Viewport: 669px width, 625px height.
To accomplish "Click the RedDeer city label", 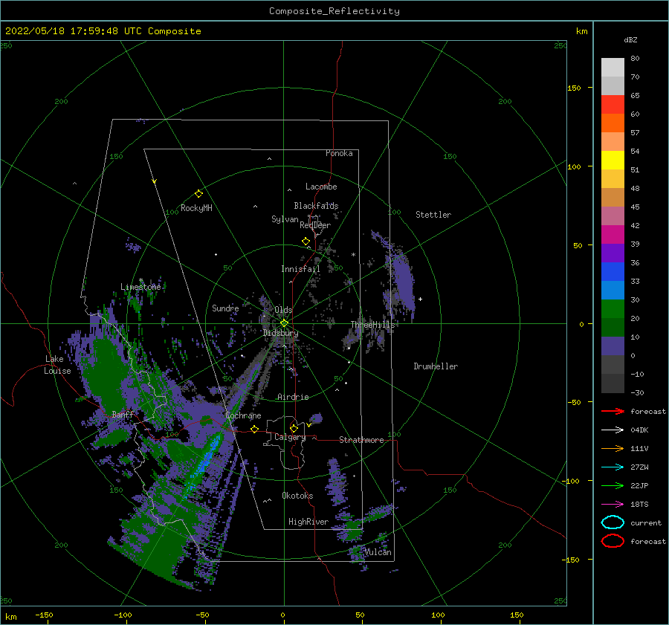I will coord(315,225).
